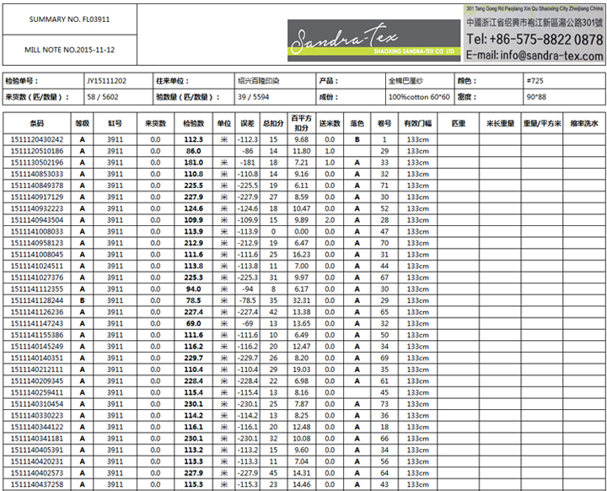Select barcode 1511140853033
This screenshot has height=491, width=607.
coord(37,174)
